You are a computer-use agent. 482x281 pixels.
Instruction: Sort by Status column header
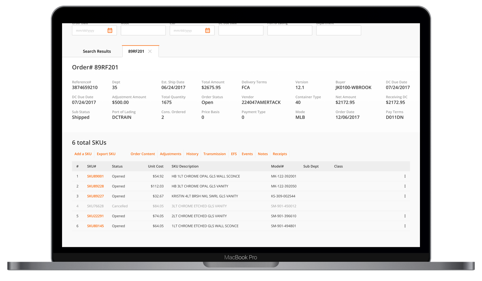coord(117,166)
